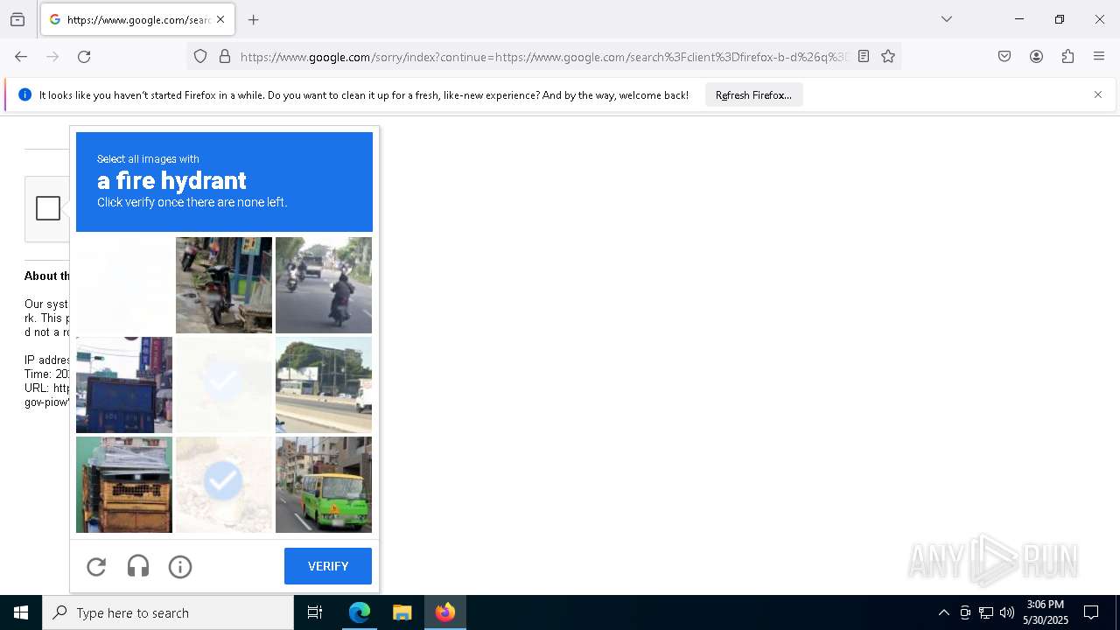The height and width of the screenshot is (630, 1120).
Task: Select the roadside building image tile
Action: [324, 385]
